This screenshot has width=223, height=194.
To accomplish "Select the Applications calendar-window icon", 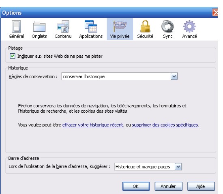I will pos(91,26).
